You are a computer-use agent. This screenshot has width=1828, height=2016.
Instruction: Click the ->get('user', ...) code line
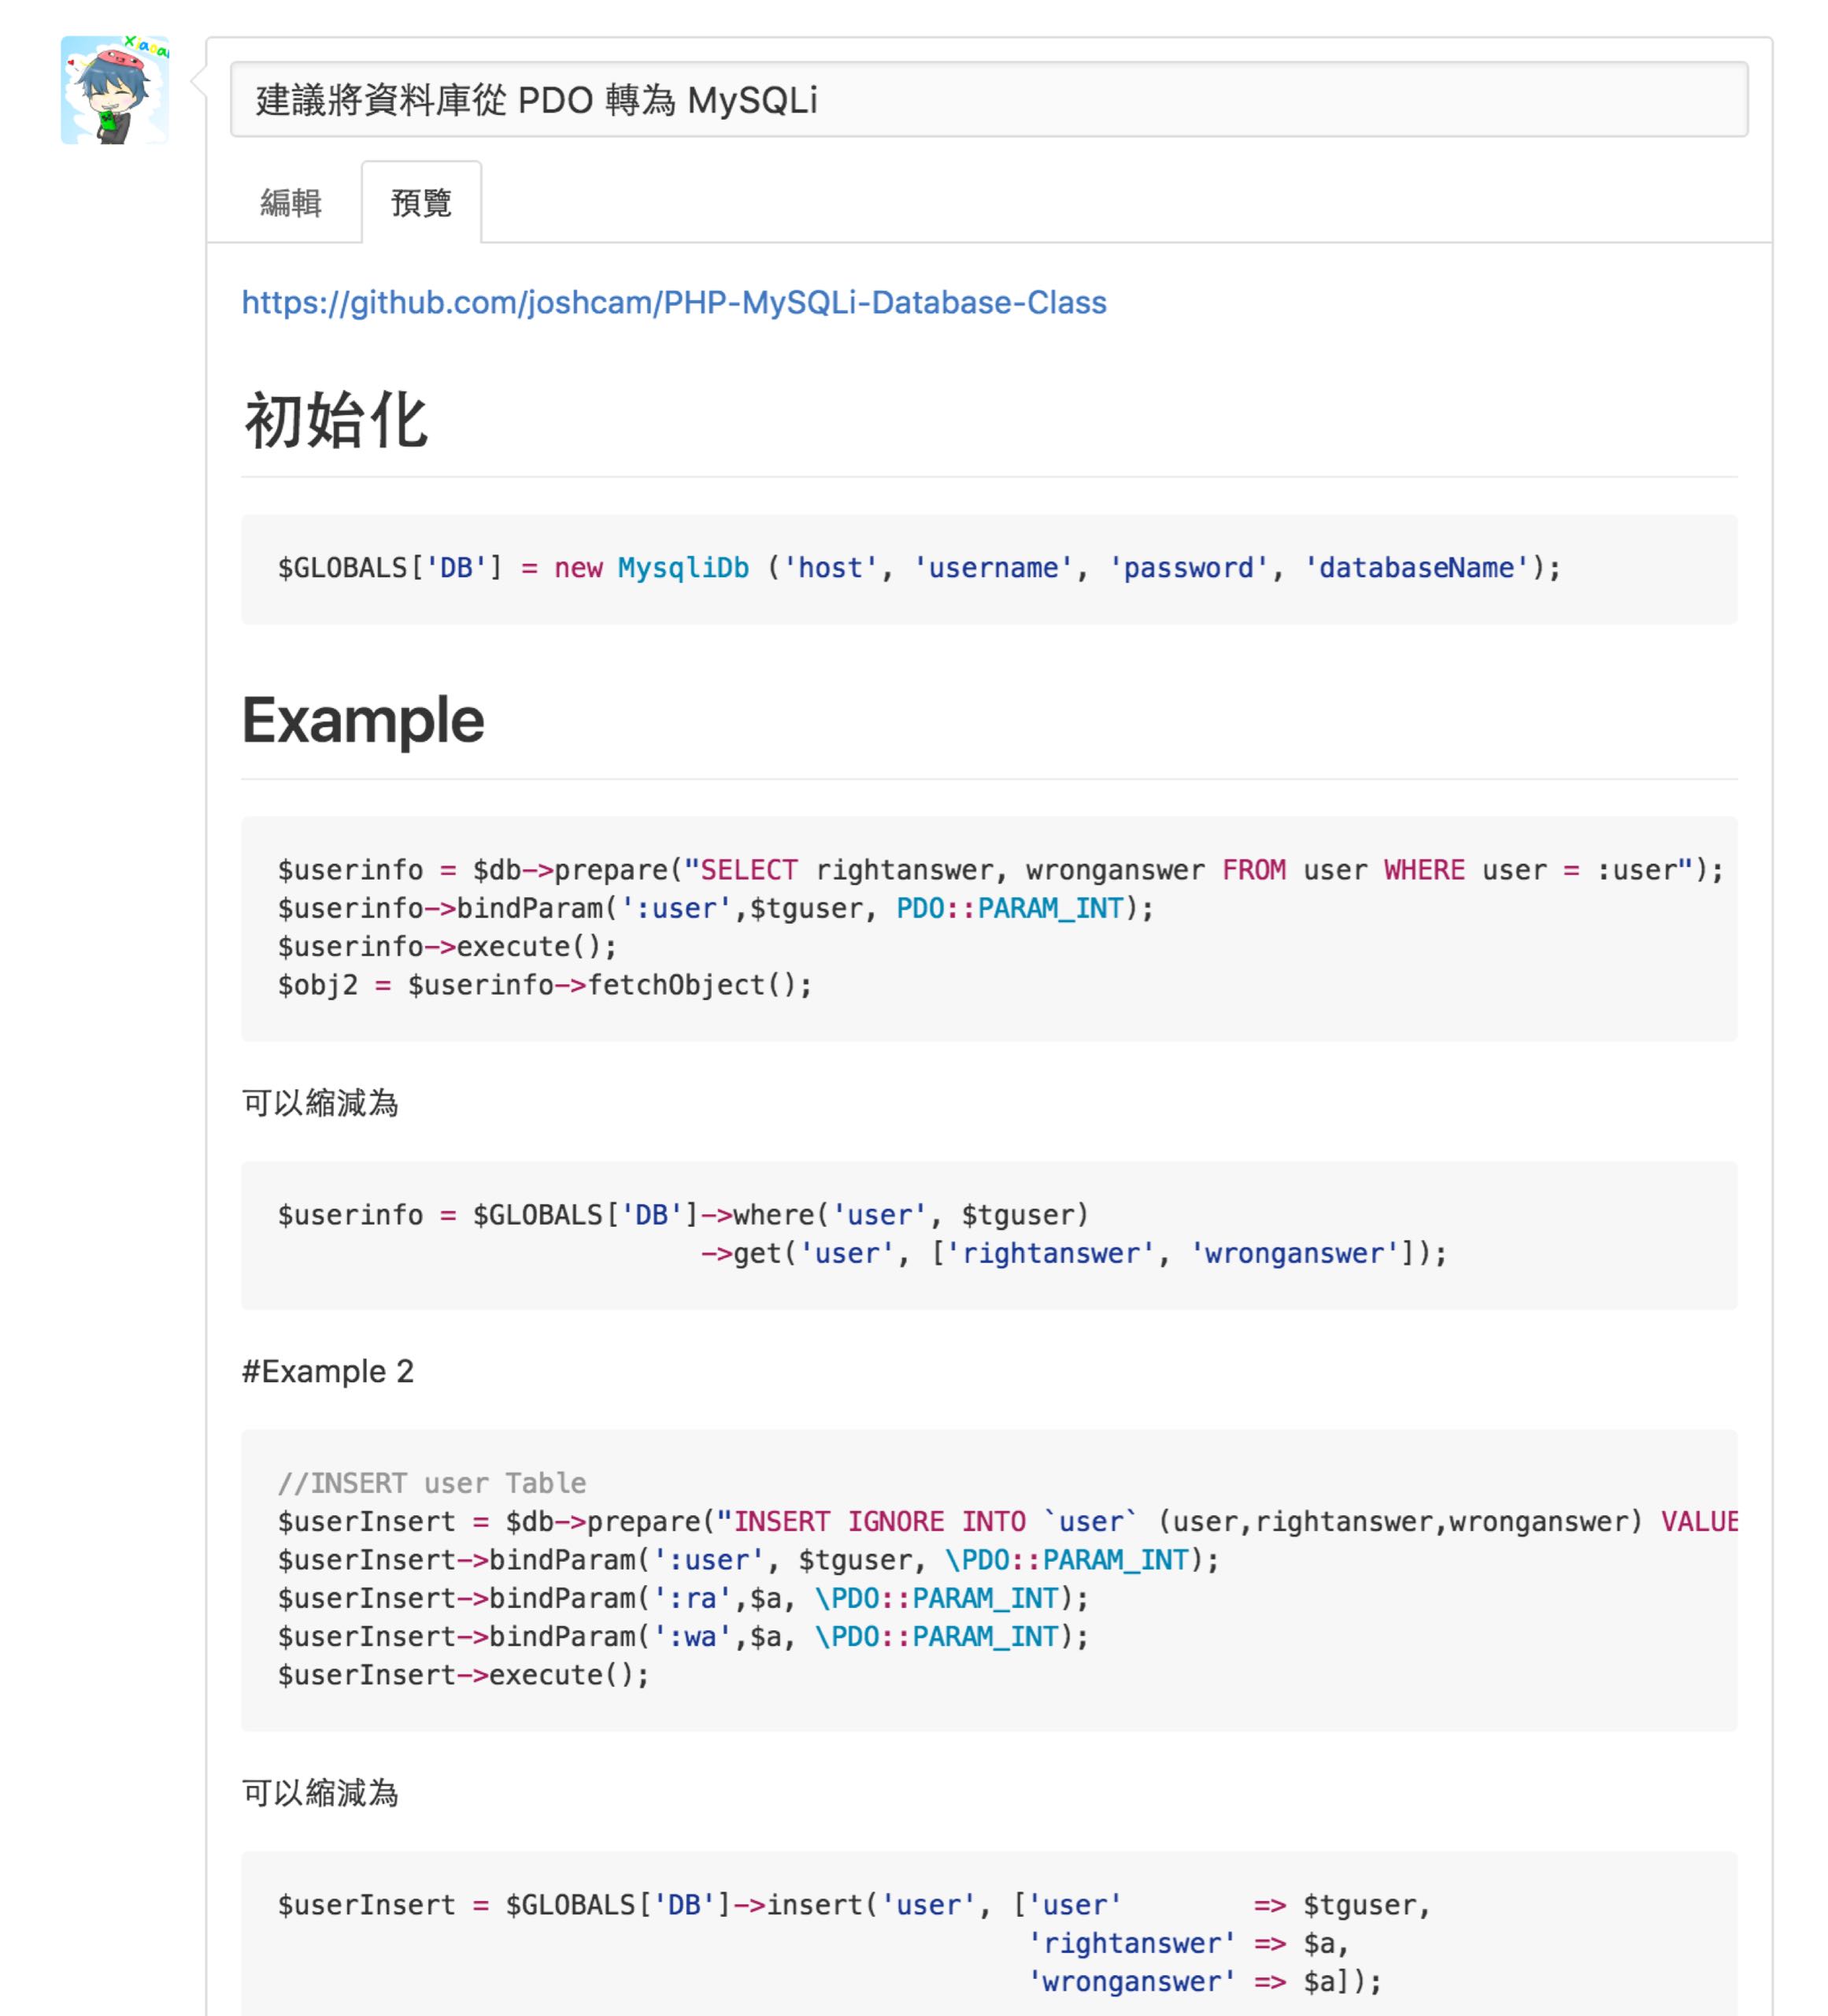pyautogui.click(x=1072, y=1253)
